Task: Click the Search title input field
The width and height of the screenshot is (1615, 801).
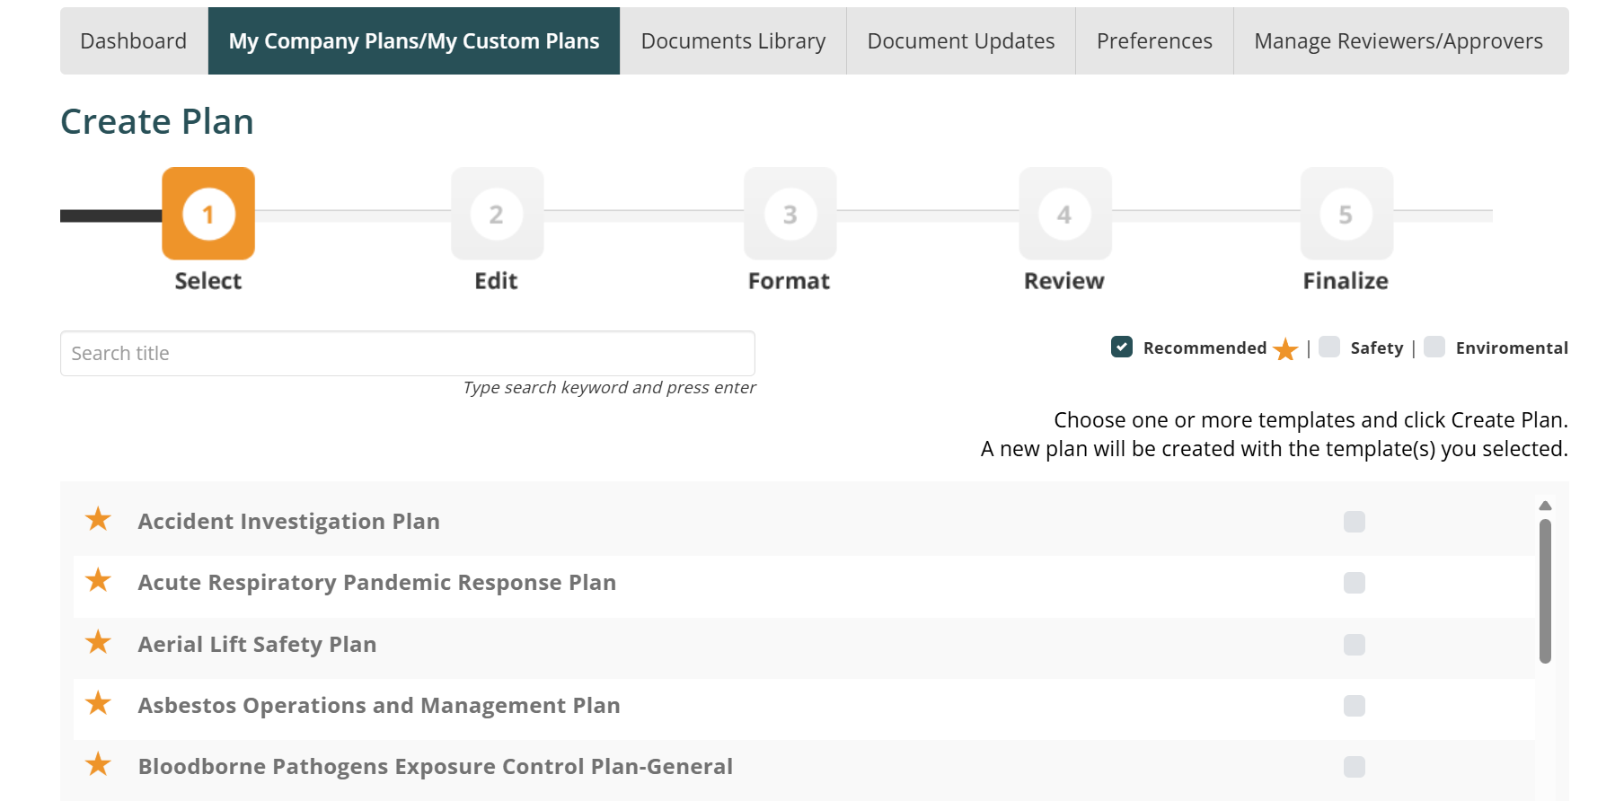Action: pyautogui.click(x=408, y=354)
